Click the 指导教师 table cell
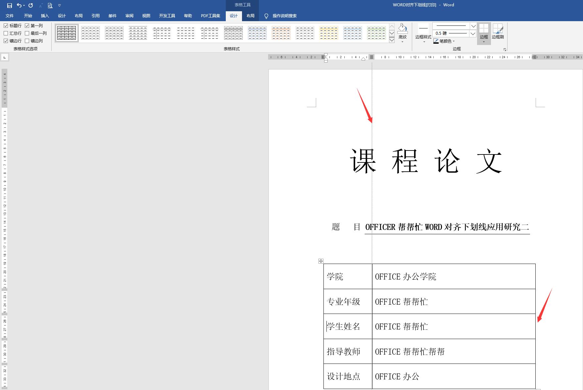Viewport: 583px width, 390px height. [x=348, y=351]
